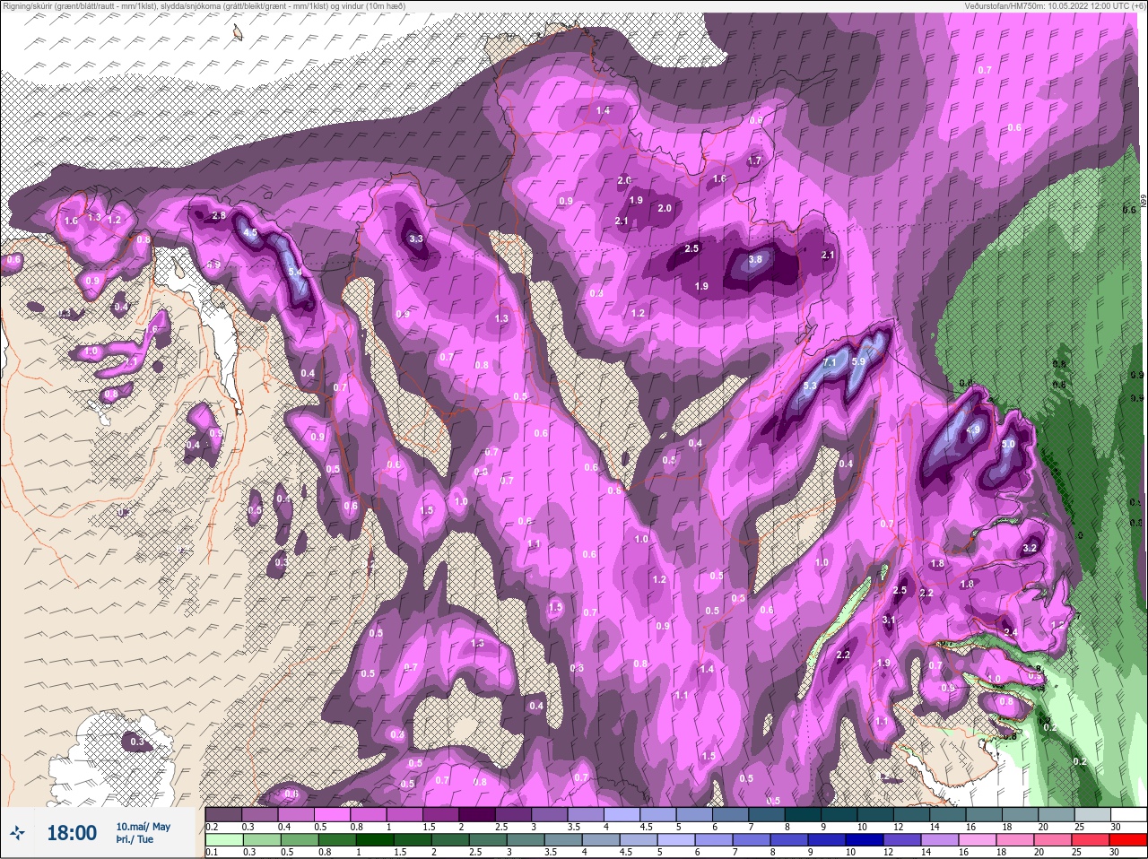
Task: Click the 7.1 precipitation value on the map
Action: [x=830, y=362]
